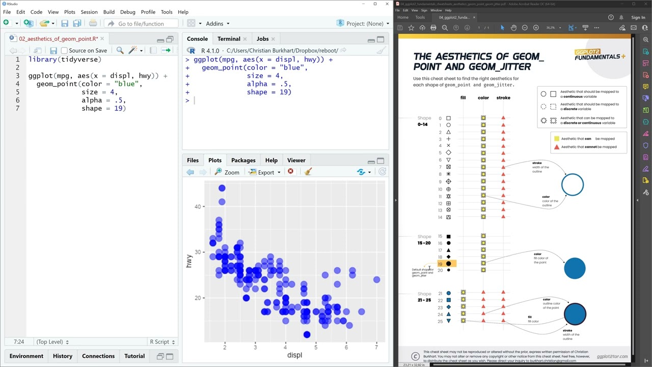Open the Session menu
The height and width of the screenshot is (367, 652).
(x=89, y=12)
